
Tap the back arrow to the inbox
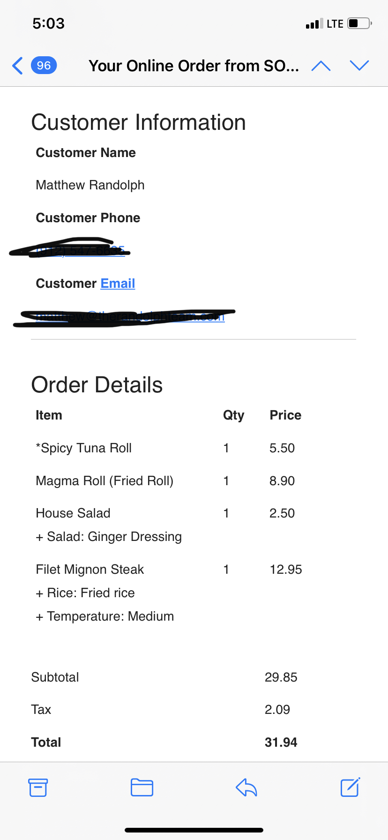coord(18,66)
